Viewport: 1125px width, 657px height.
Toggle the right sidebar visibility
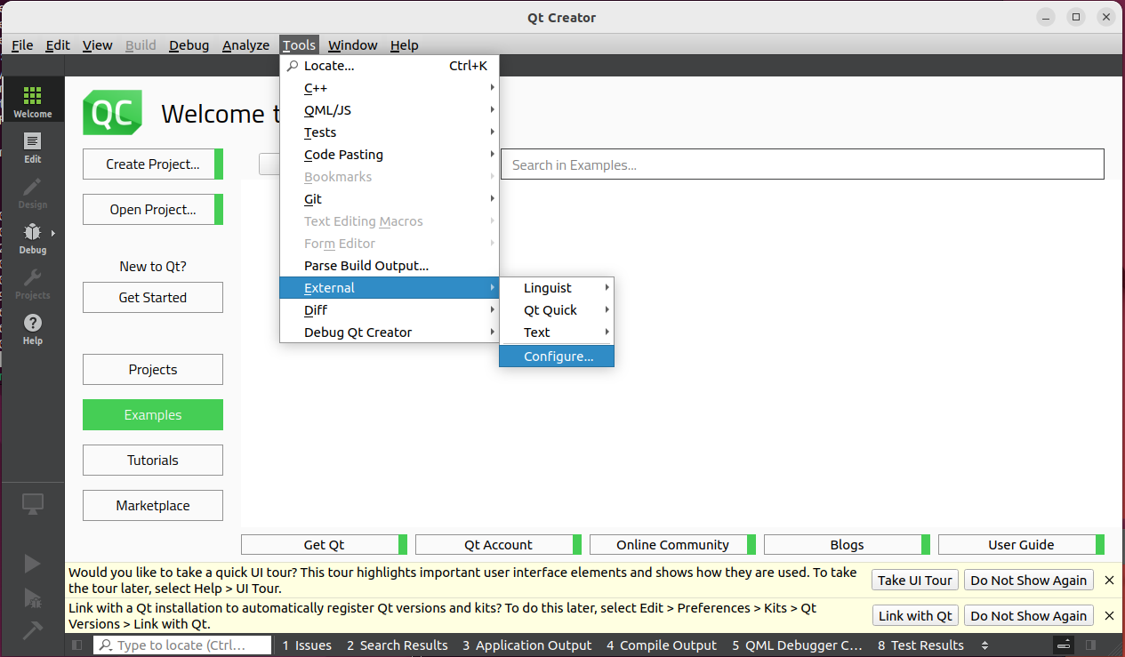pyautogui.click(x=1090, y=645)
